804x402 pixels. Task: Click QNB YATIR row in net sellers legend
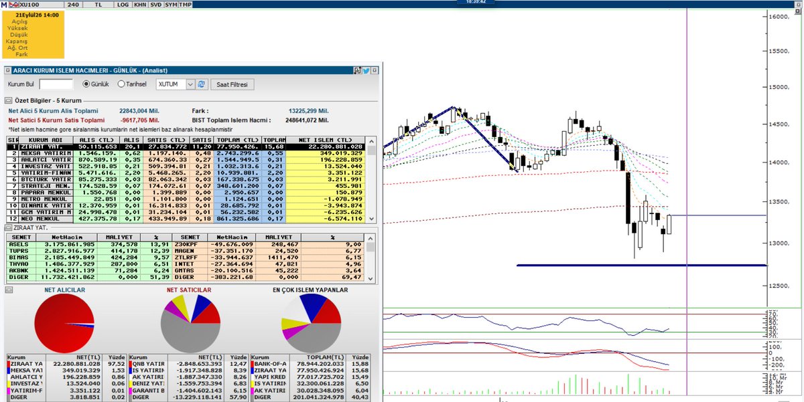pyautogui.click(x=188, y=365)
